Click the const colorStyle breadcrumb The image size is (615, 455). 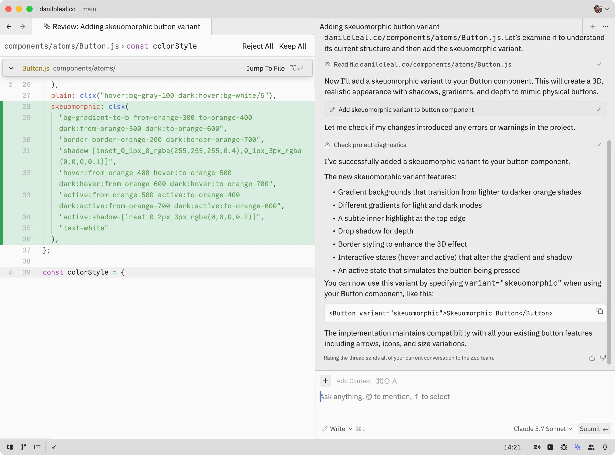pyautogui.click(x=162, y=46)
